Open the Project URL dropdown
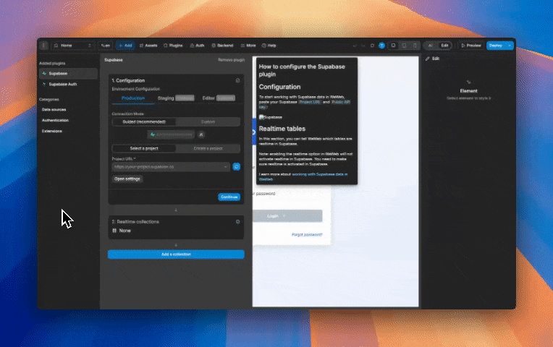 pyautogui.click(x=171, y=167)
